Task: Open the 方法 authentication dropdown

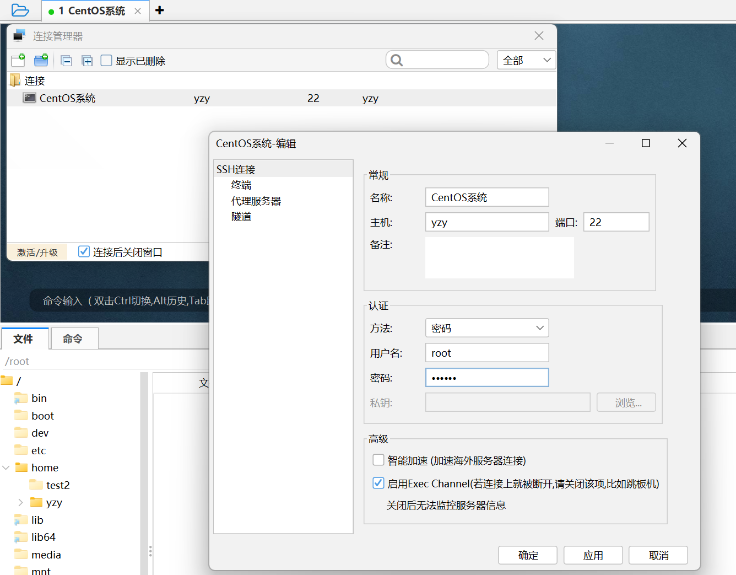Action: (x=487, y=327)
